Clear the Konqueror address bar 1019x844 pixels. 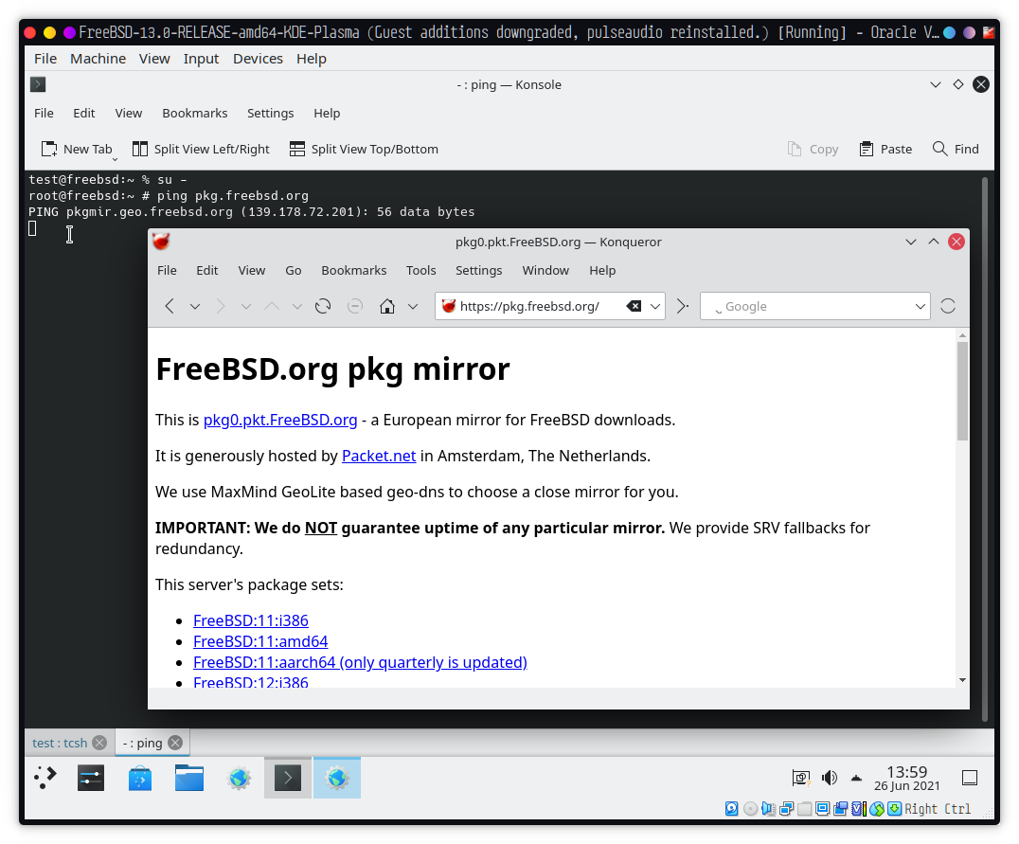634,306
